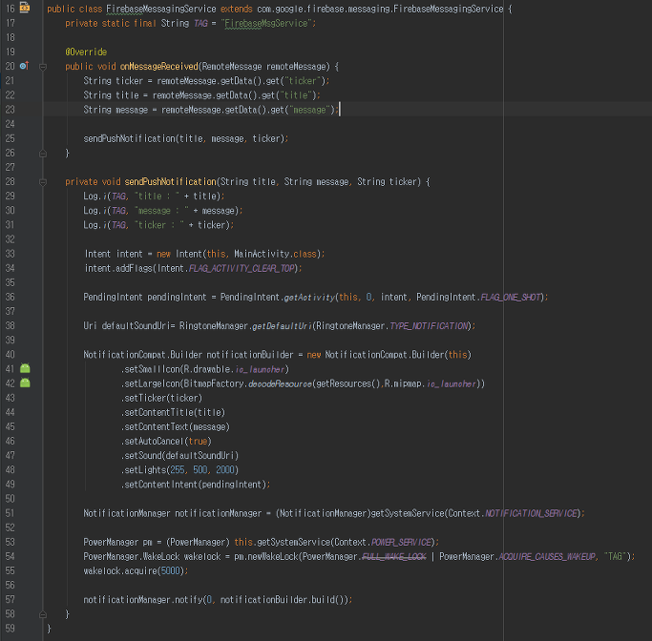Screen dimensions: 652x641
Task: Click sendPushNotification call on line 25
Action: (x=185, y=138)
